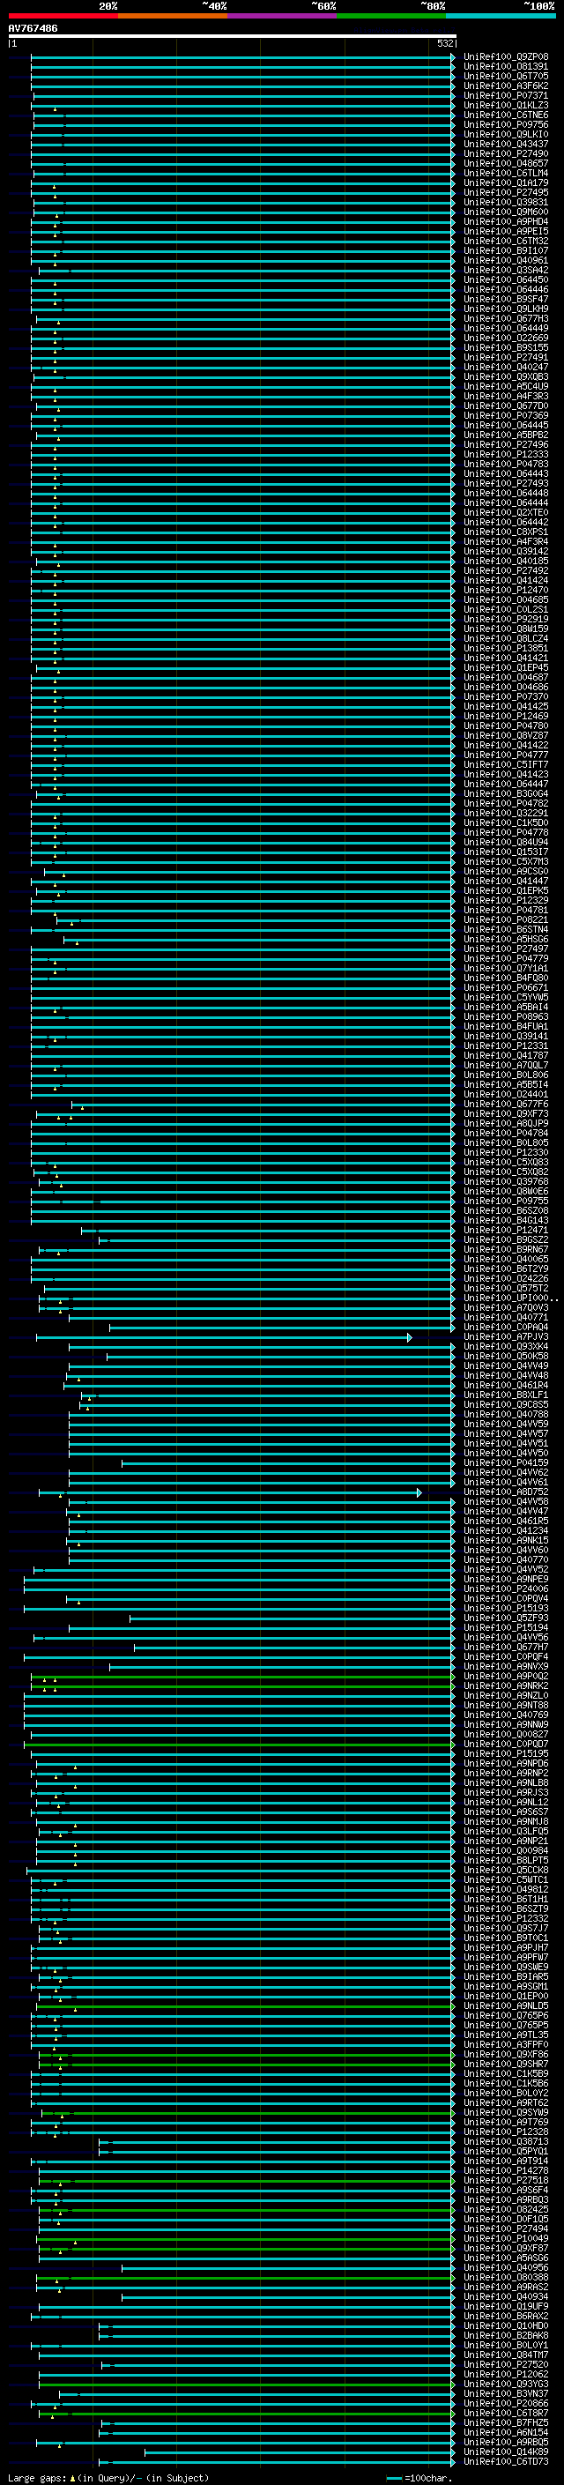Select label UniRef100_A9PEI5
This screenshot has width=564, height=2485.
click(506, 232)
